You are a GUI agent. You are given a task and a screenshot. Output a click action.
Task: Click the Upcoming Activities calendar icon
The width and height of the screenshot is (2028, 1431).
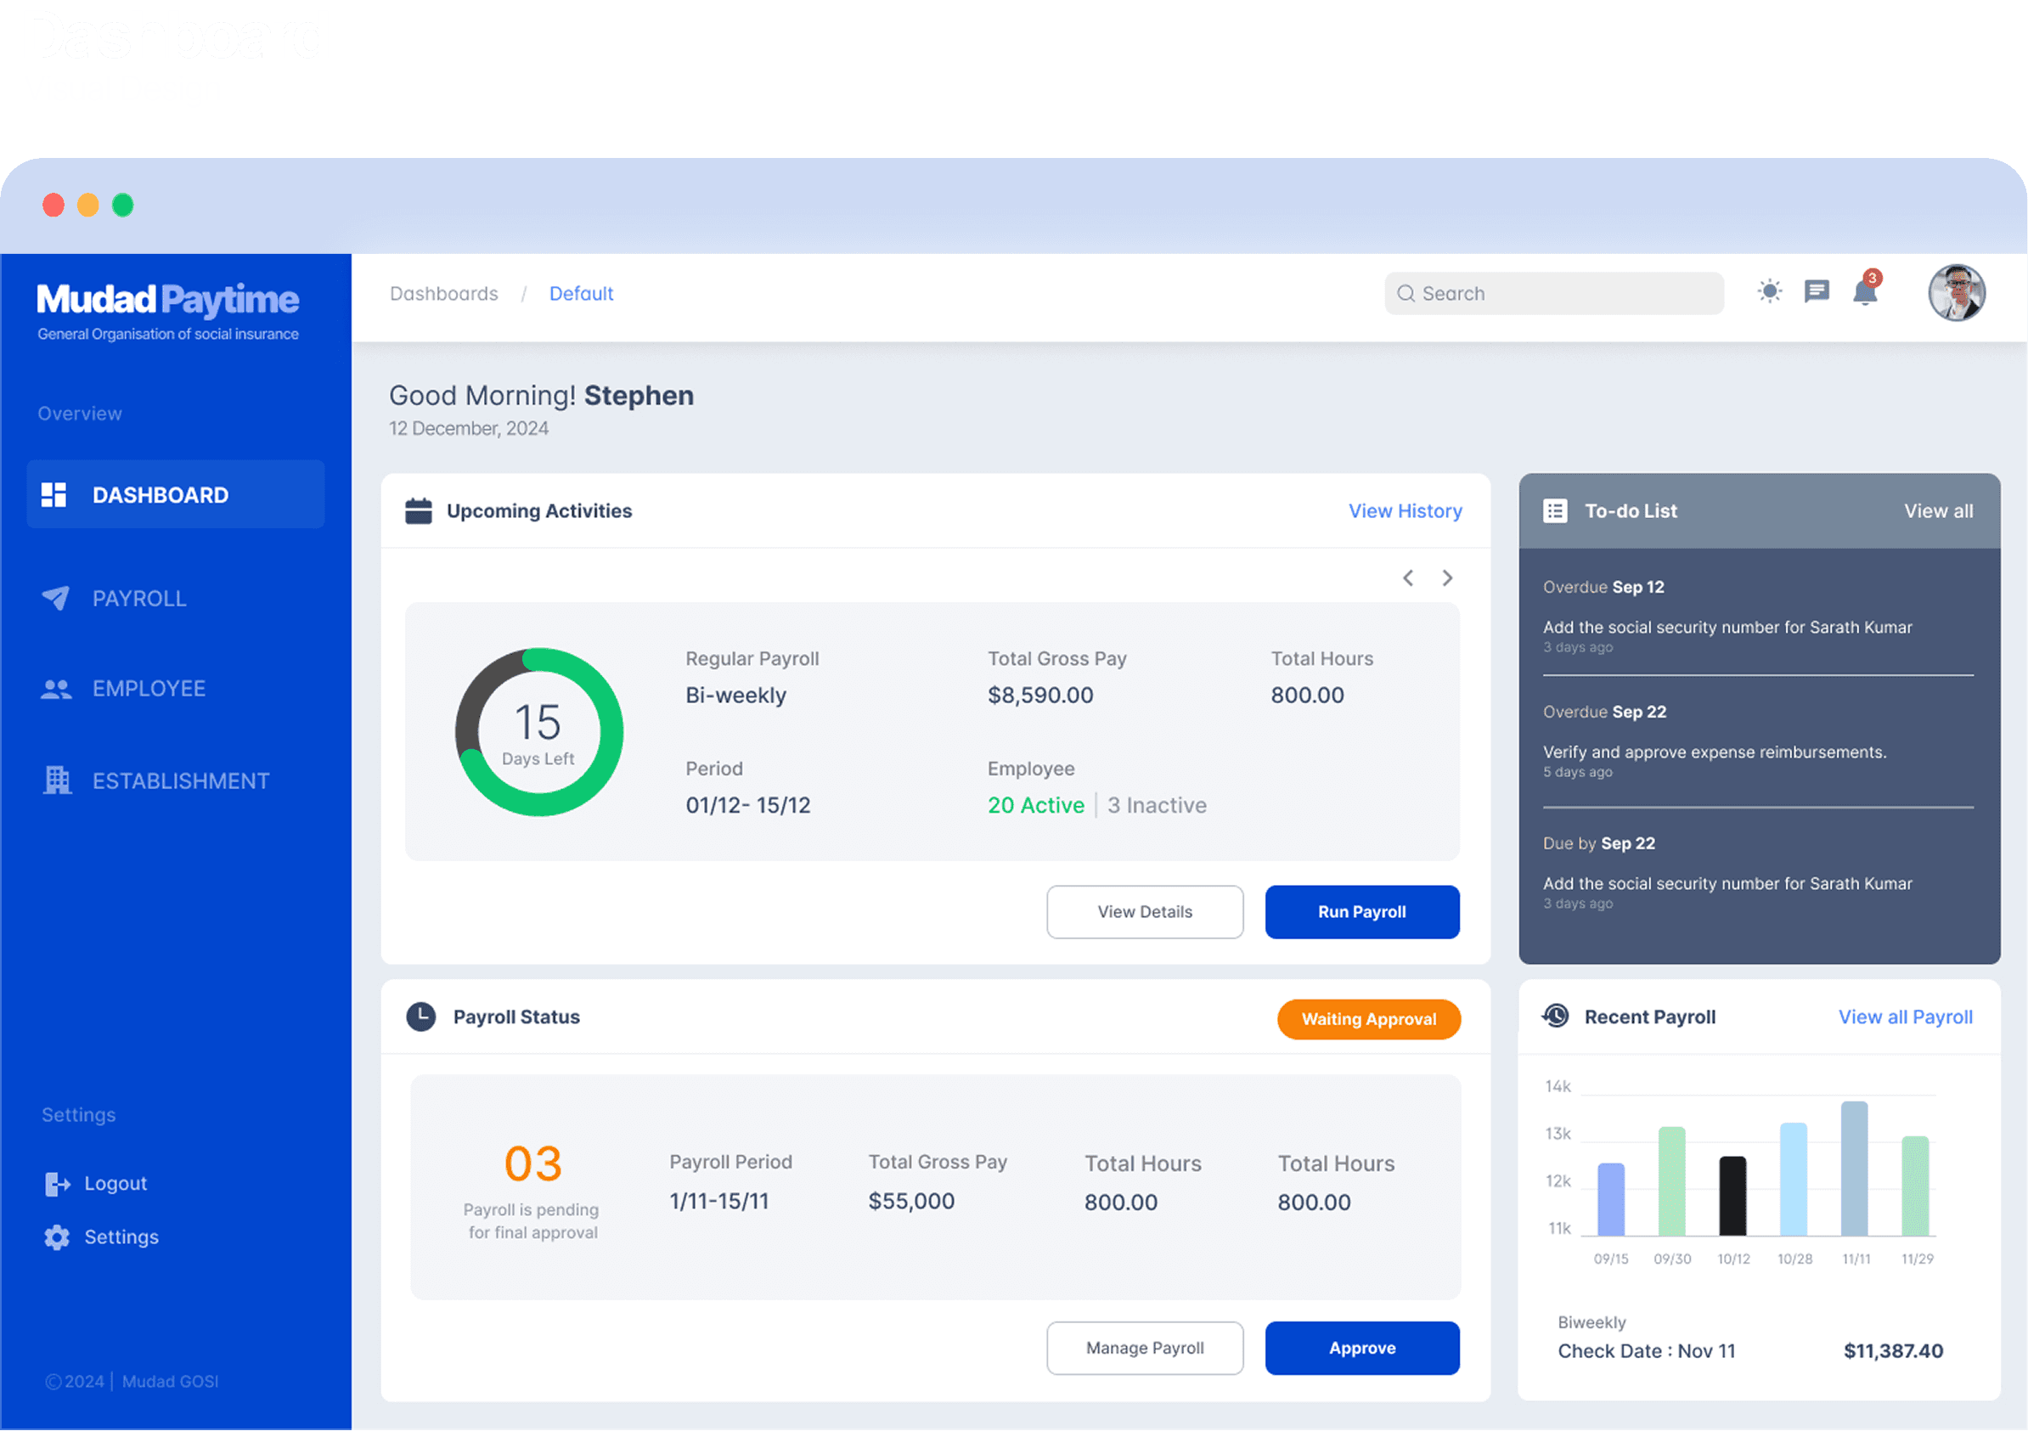click(418, 510)
